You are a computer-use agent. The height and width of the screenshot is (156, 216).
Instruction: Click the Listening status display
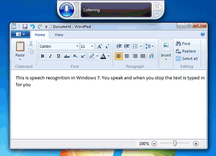[116, 10]
